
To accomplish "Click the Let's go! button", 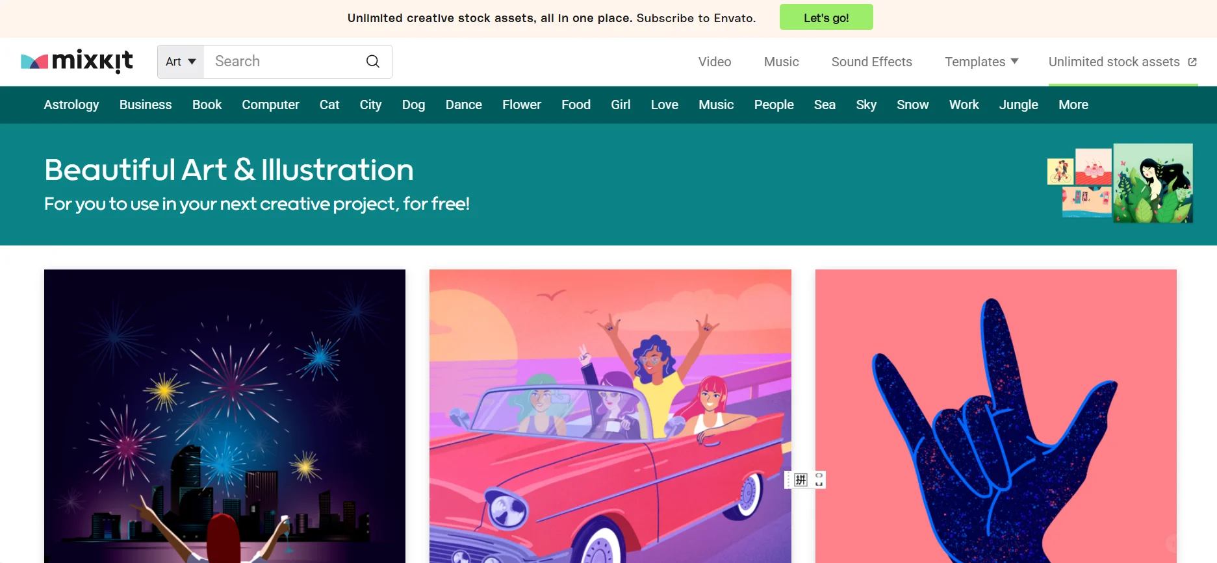I will click(826, 18).
